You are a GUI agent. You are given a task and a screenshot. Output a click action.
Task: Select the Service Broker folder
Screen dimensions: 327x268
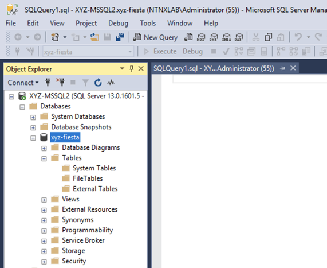click(x=83, y=240)
